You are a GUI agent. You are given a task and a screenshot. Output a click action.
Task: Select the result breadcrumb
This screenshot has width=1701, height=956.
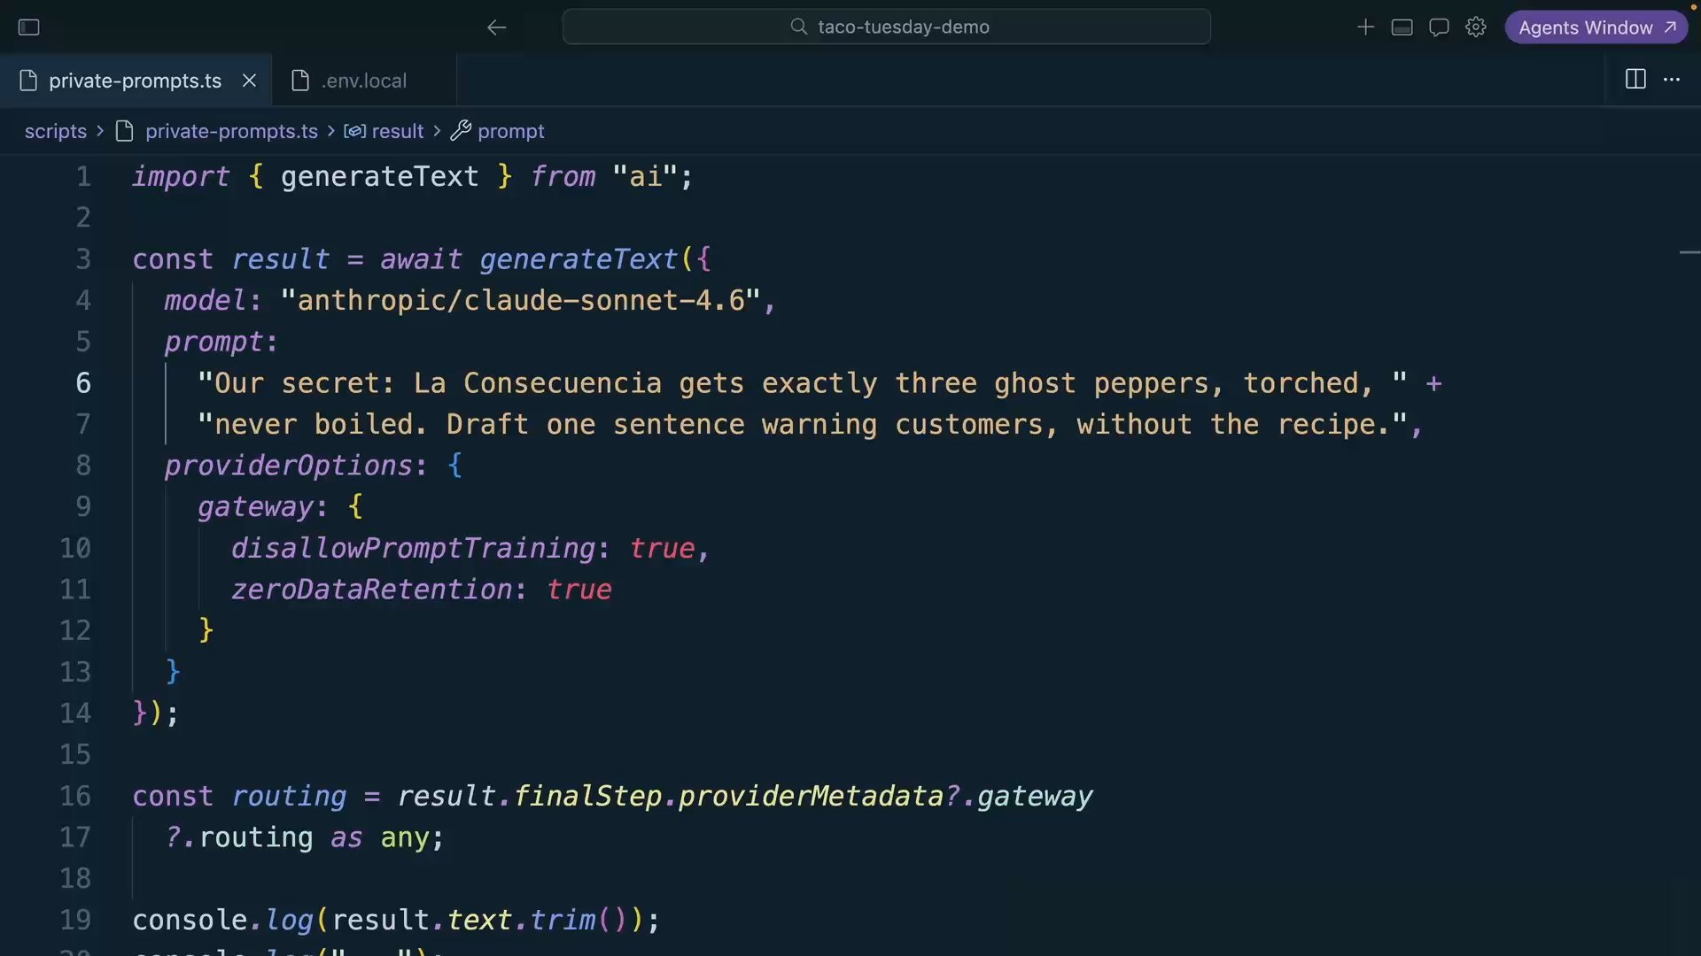coord(398,131)
